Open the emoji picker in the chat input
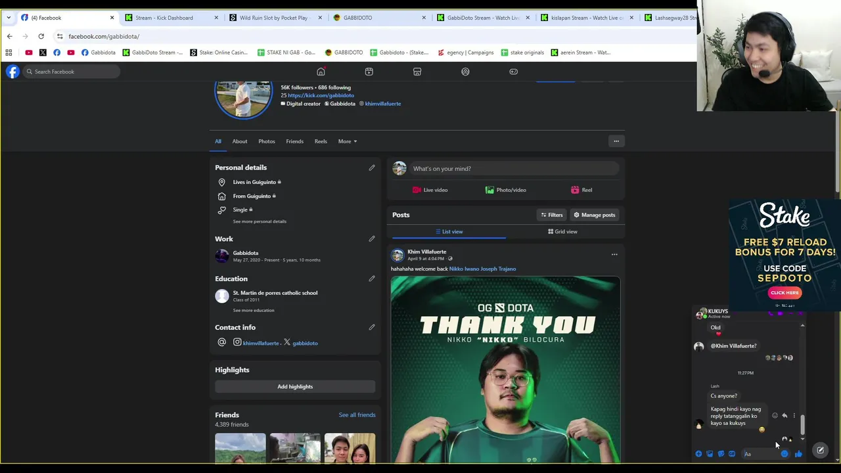841x473 pixels. pos(784,454)
